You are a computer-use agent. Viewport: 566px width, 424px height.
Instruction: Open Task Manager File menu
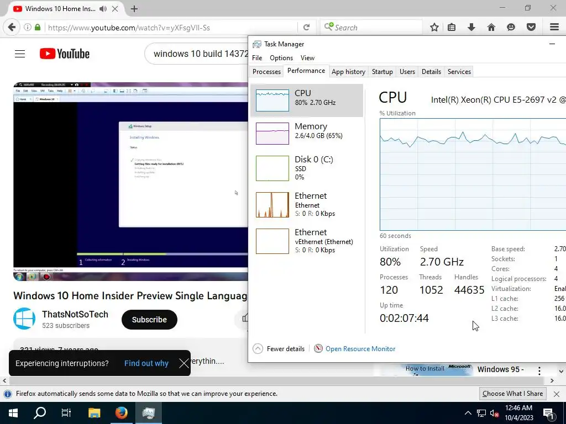(257, 57)
